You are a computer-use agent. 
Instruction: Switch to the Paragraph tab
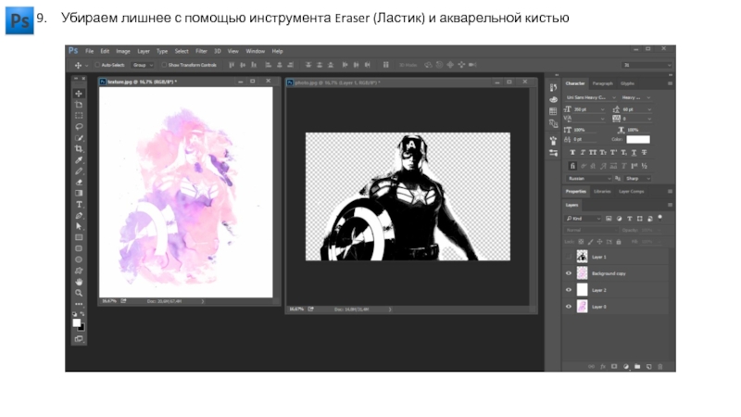603,83
